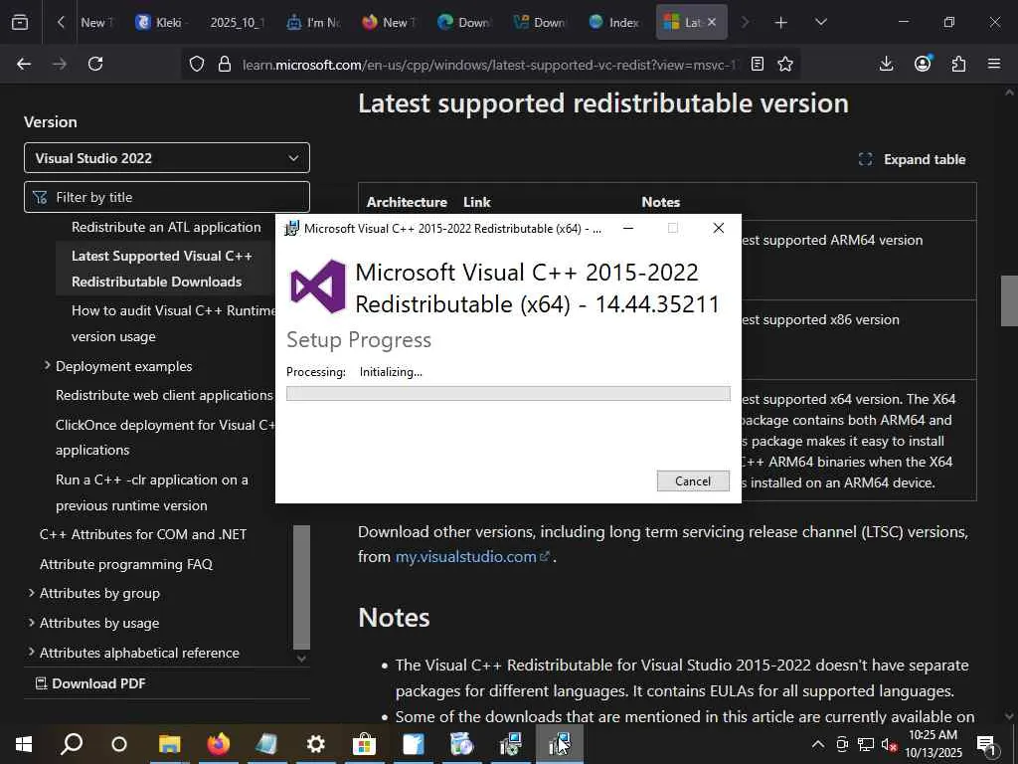The image size is (1018, 764).
Task: Open the Firefox account menu
Action: [923, 64]
